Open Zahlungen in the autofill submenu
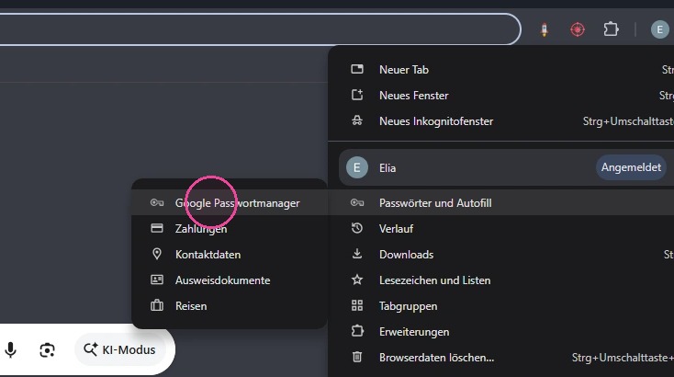The height and width of the screenshot is (377, 674). 230,229
